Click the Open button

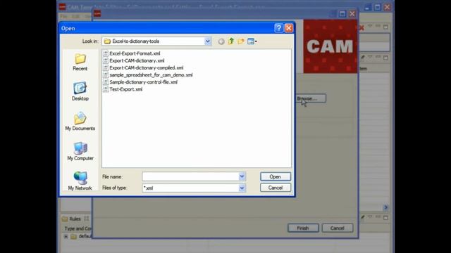[x=276, y=176]
